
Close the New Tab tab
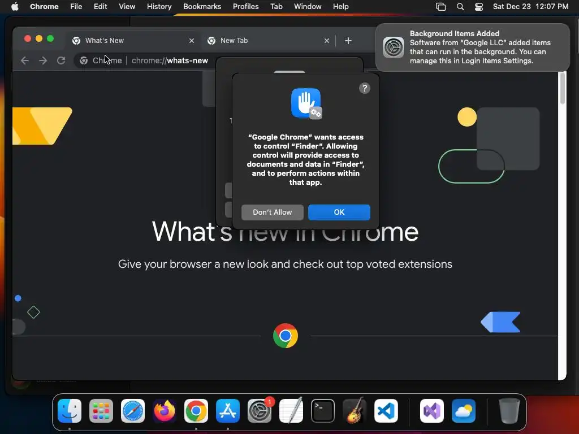(x=326, y=41)
